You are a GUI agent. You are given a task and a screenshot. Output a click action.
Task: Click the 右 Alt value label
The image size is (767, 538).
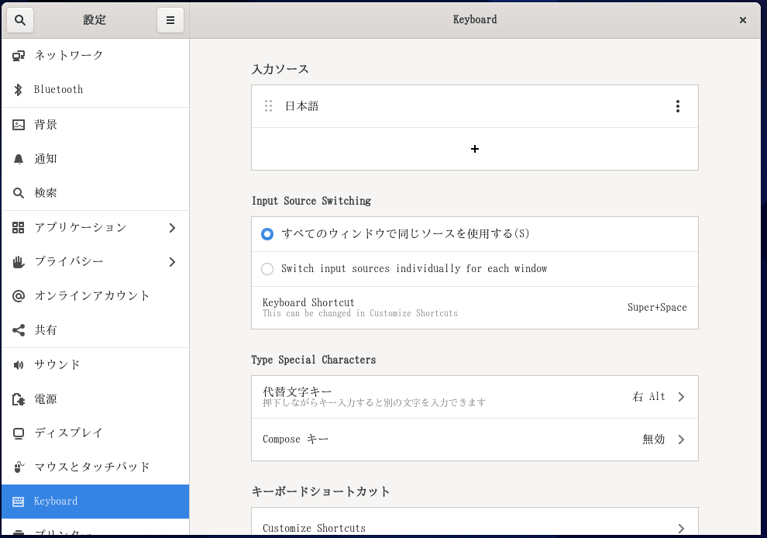[x=648, y=397]
